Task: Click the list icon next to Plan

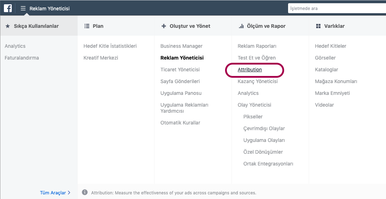Action: coord(87,26)
